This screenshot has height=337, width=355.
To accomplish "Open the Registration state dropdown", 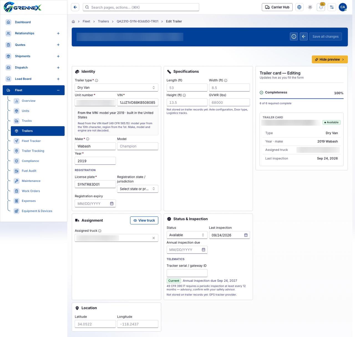I will [138, 189].
